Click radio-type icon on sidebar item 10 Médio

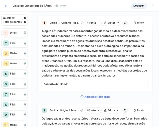coord(25,125)
